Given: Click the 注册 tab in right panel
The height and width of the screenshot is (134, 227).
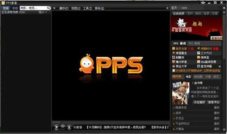Looking at the screenshot, I should (x=215, y=14).
